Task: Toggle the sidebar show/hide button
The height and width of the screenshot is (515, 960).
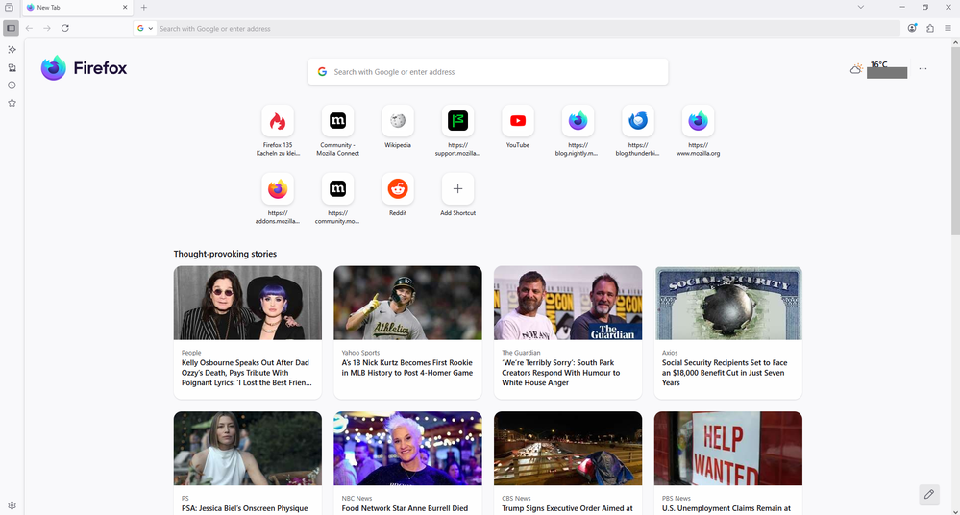Action: tap(12, 29)
